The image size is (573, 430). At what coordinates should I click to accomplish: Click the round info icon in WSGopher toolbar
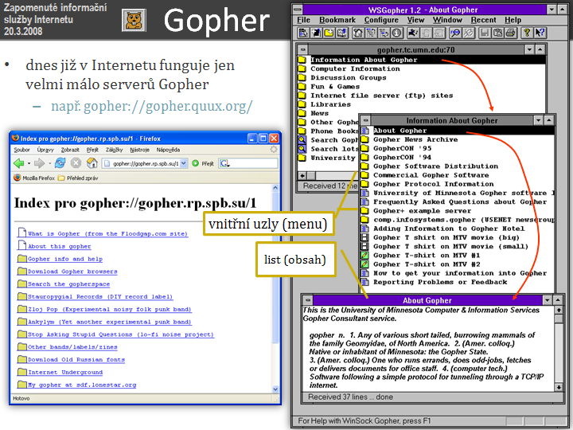(x=397, y=33)
